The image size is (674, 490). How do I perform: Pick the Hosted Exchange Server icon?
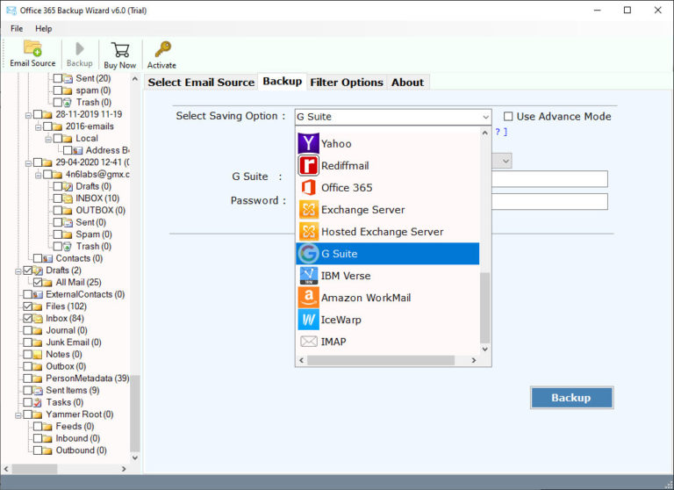click(308, 232)
